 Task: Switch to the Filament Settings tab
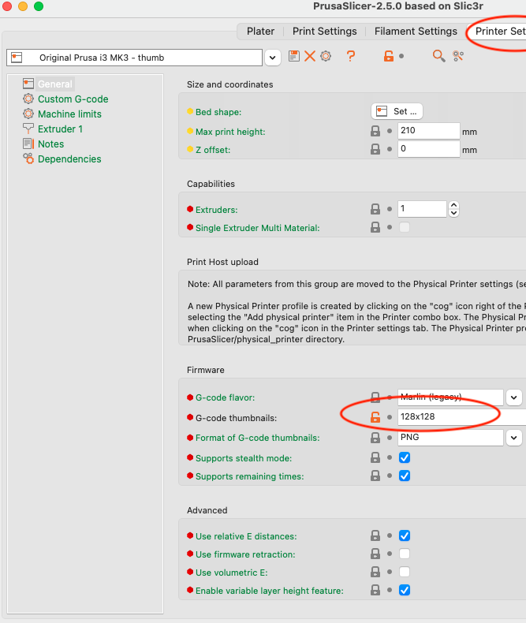[x=416, y=31]
